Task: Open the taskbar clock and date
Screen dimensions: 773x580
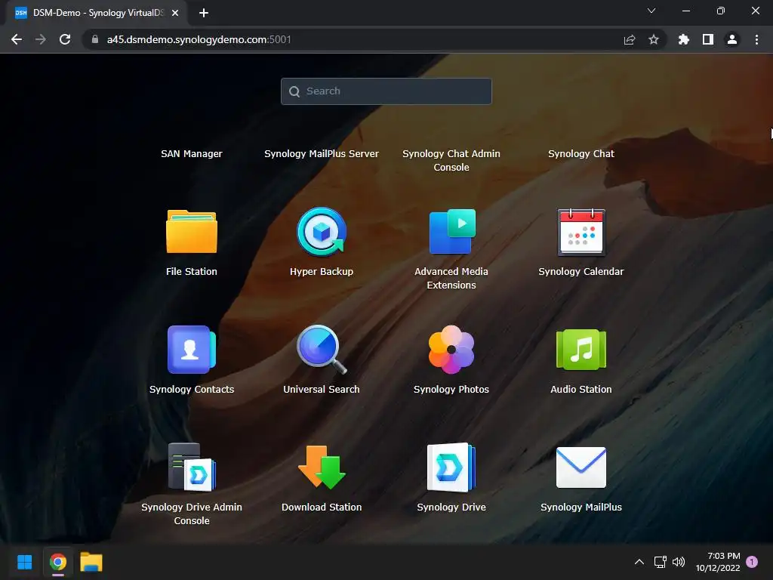Action: [719, 562]
